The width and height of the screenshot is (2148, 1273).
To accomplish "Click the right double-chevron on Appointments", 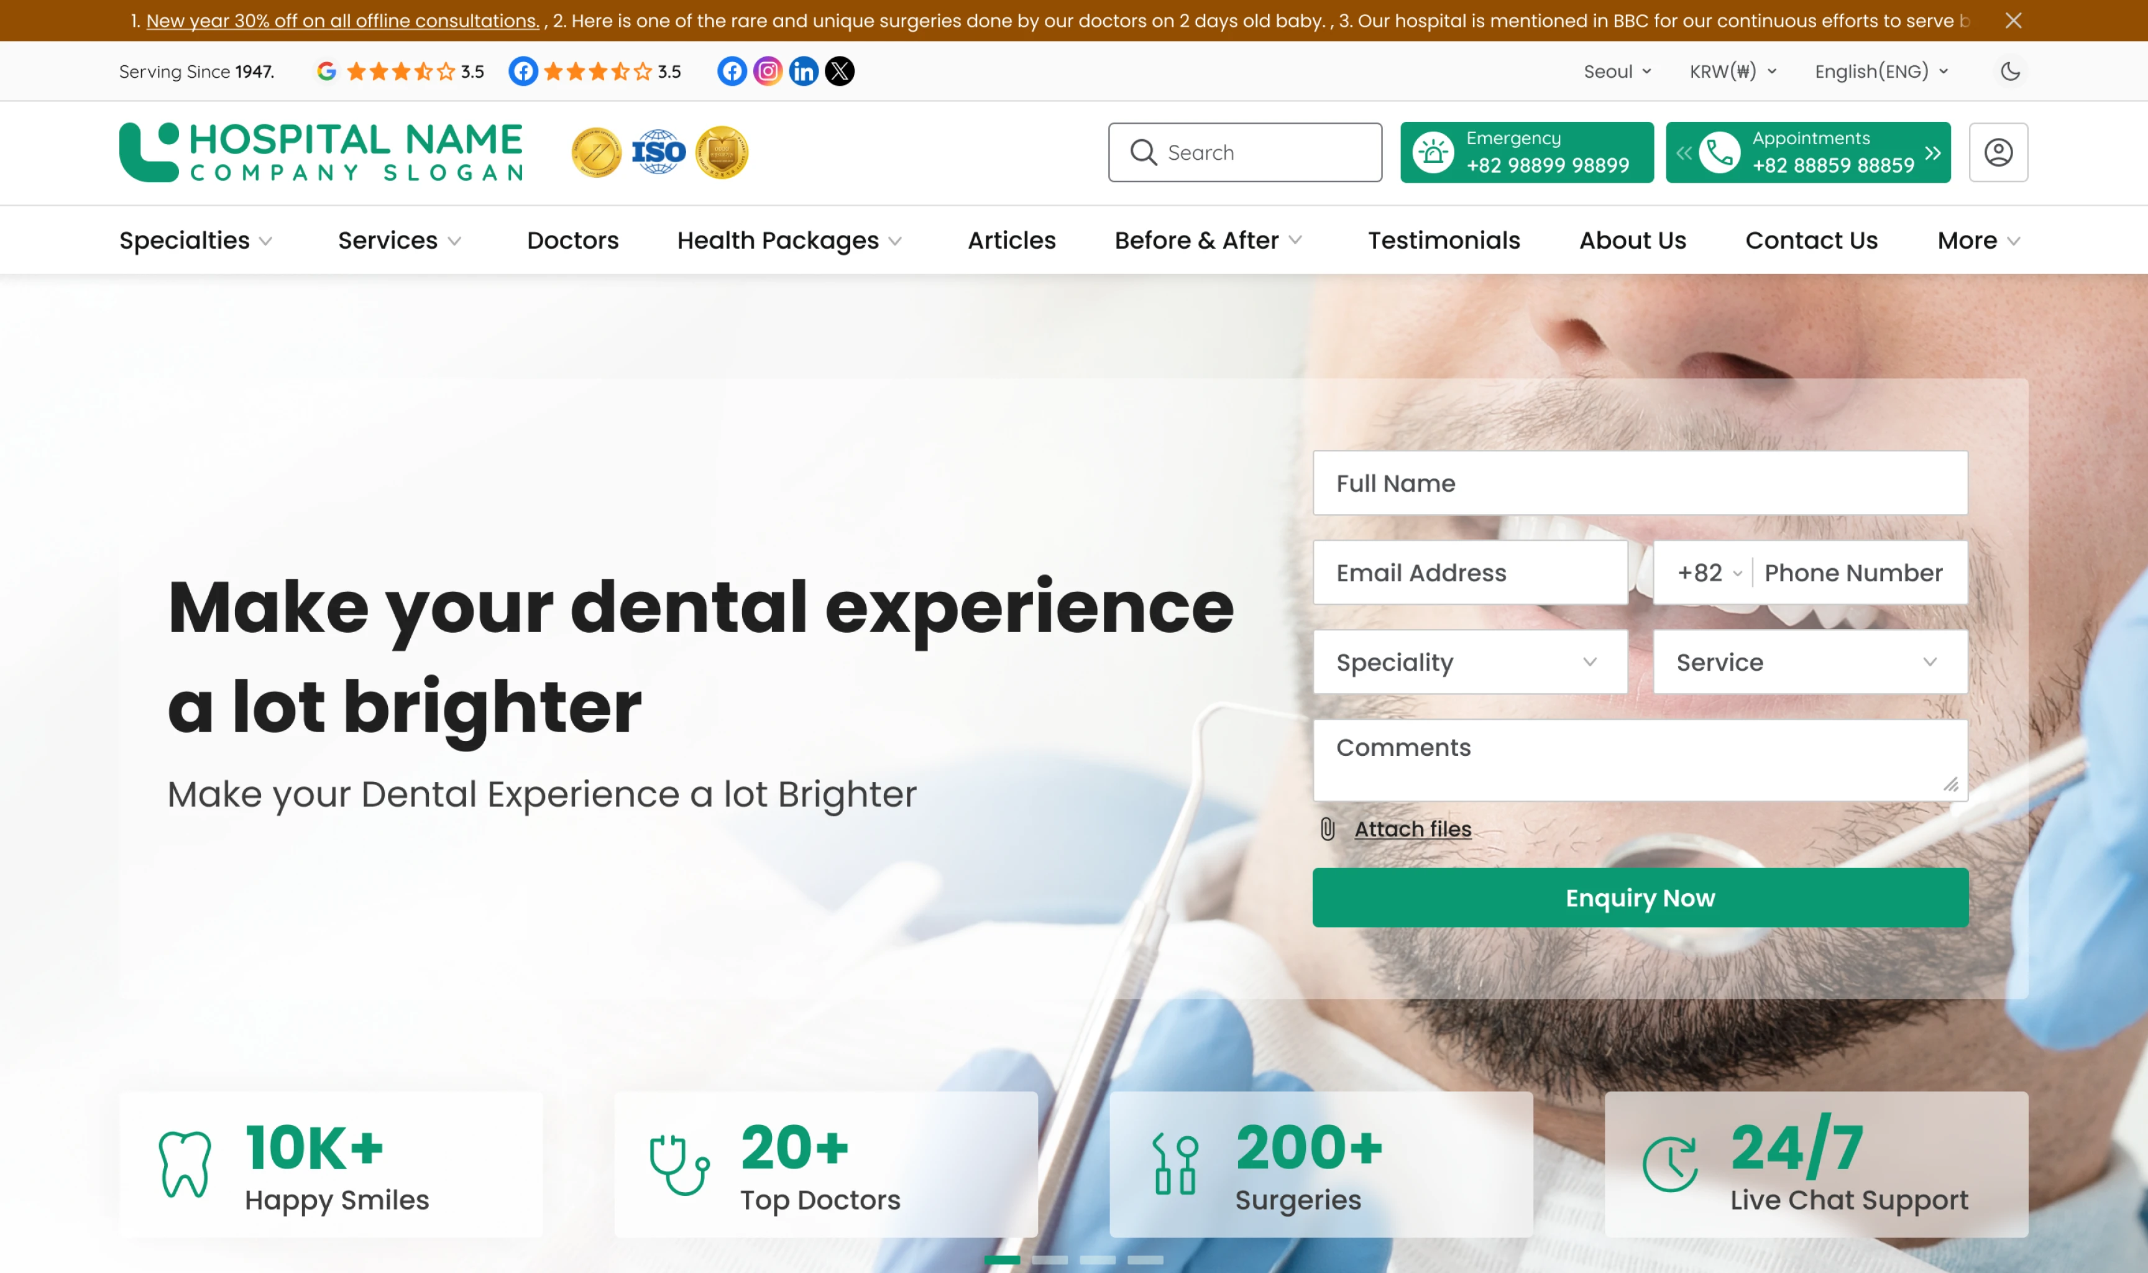I will click(1933, 153).
